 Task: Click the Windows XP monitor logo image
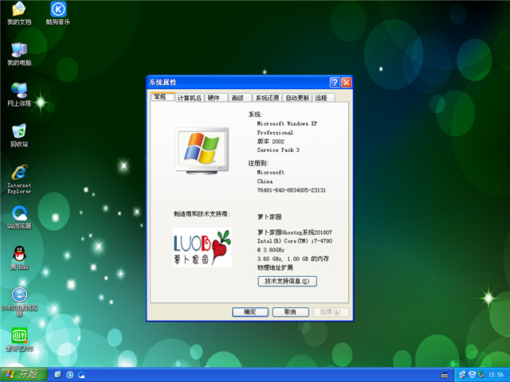coord(202,150)
